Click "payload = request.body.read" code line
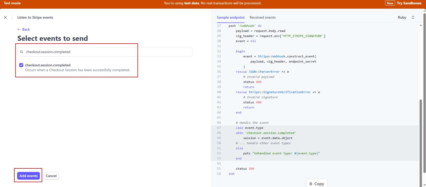This screenshot has width=426, height=187. pos(260,31)
